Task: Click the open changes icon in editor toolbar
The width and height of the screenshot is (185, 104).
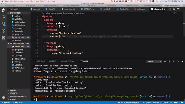Action: coord(169,9)
